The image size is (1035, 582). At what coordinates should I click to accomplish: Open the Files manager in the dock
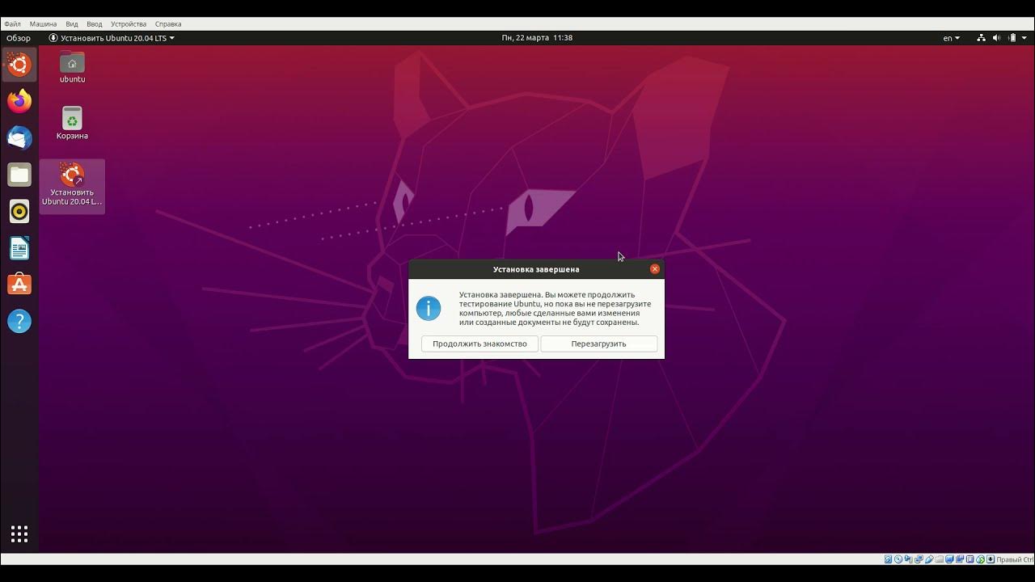click(x=19, y=175)
